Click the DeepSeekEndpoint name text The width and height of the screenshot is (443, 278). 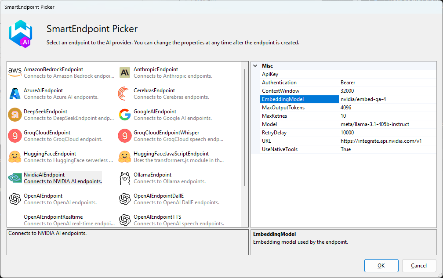[x=46, y=112]
